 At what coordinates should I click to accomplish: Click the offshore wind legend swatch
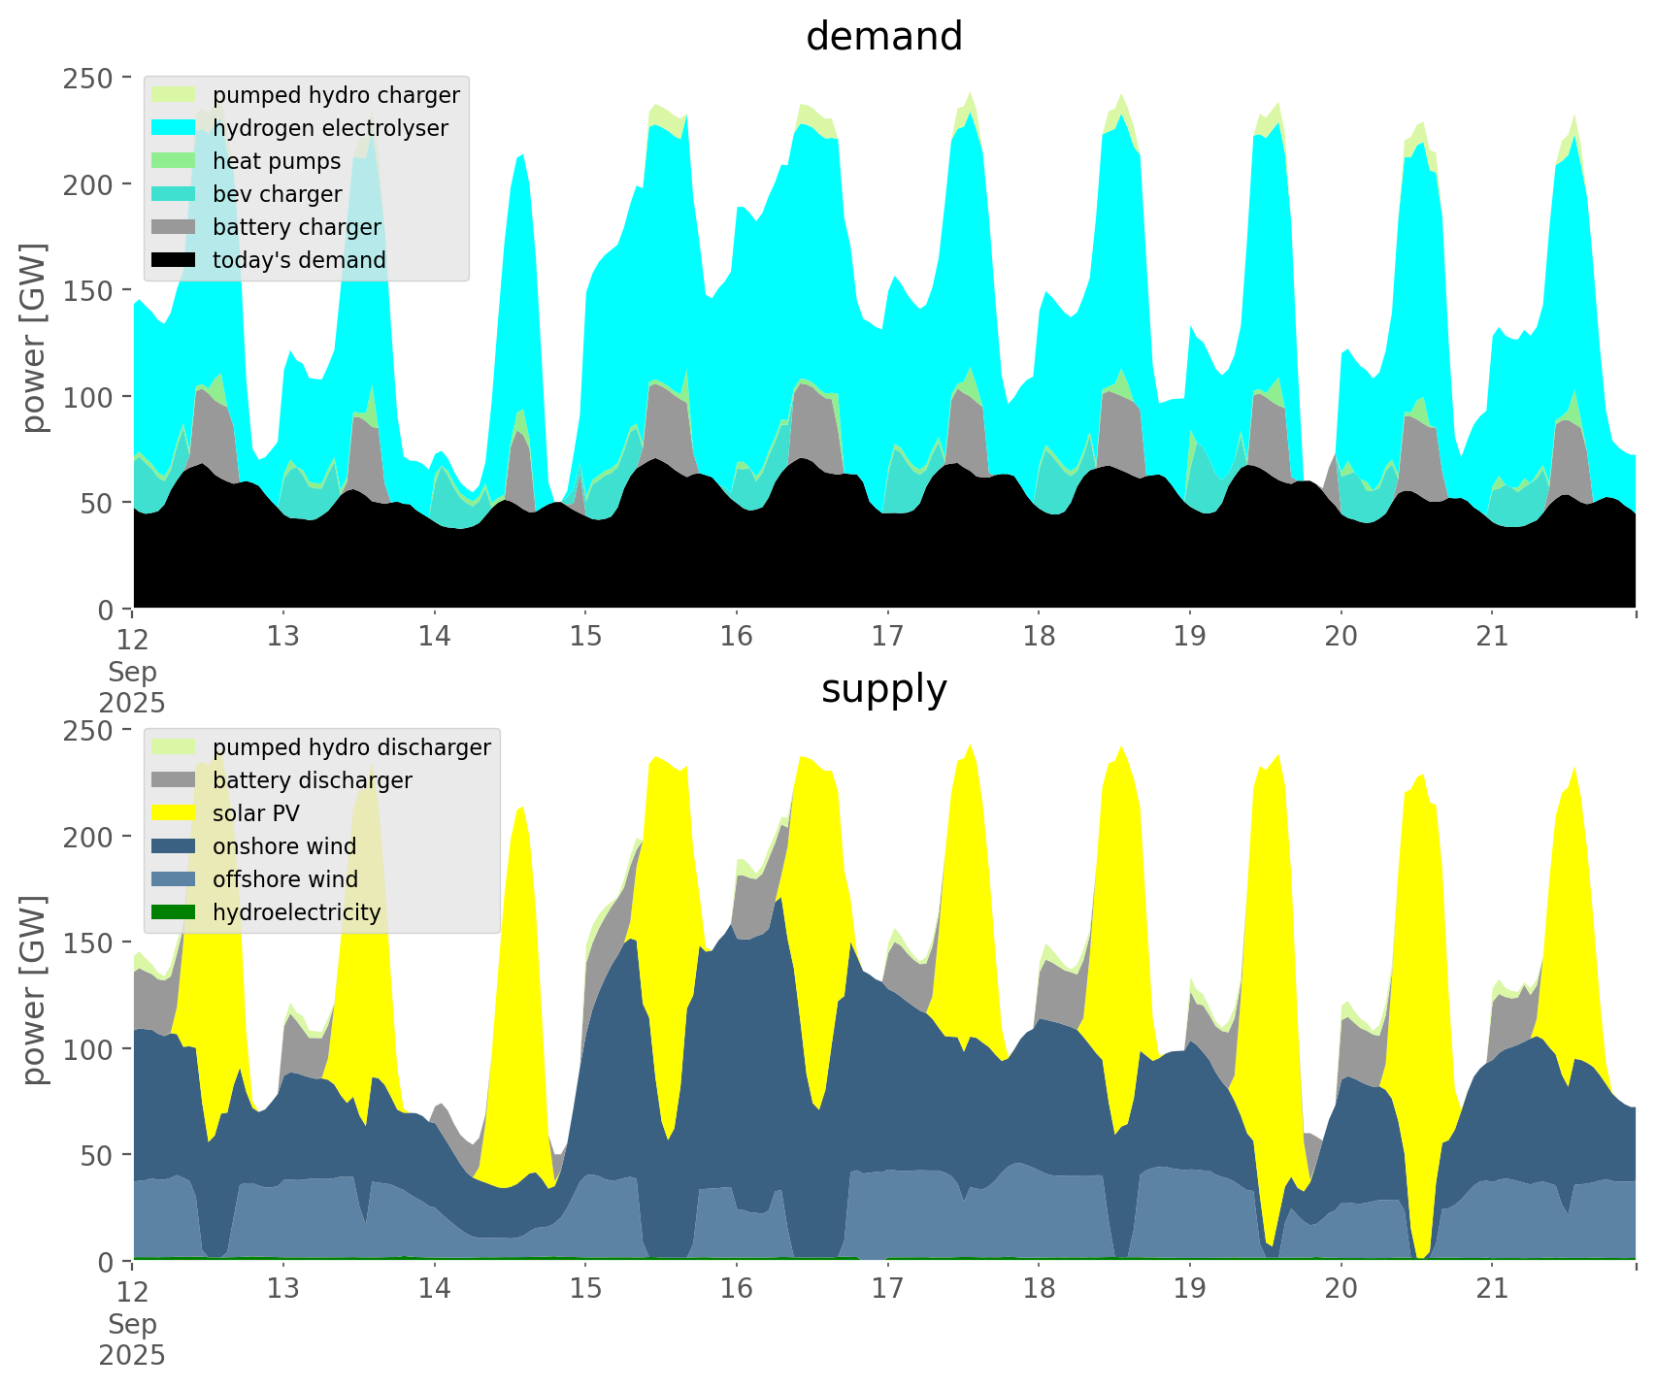[x=174, y=879]
